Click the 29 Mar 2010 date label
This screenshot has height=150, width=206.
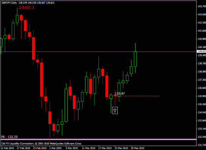coord(137,148)
